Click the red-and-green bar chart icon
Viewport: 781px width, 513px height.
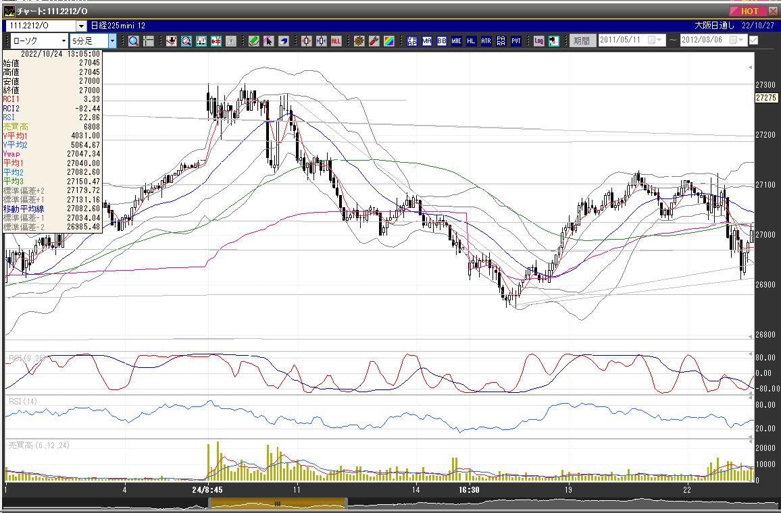[201, 40]
